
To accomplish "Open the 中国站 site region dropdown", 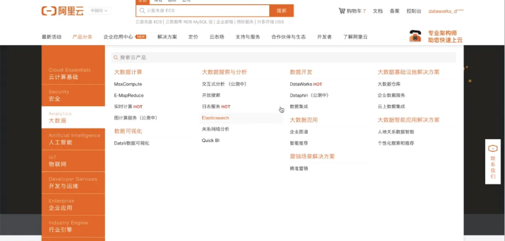I will pos(99,11).
